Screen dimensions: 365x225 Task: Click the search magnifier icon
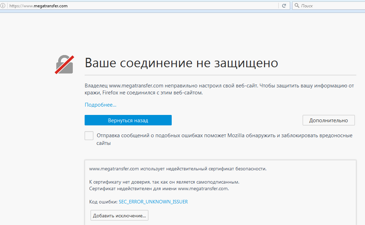[x=297, y=6]
